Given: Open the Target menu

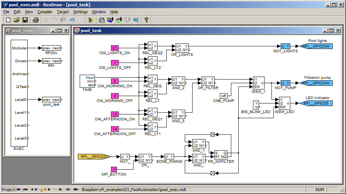Looking at the screenshot, I should pyautogui.click(x=63, y=12).
